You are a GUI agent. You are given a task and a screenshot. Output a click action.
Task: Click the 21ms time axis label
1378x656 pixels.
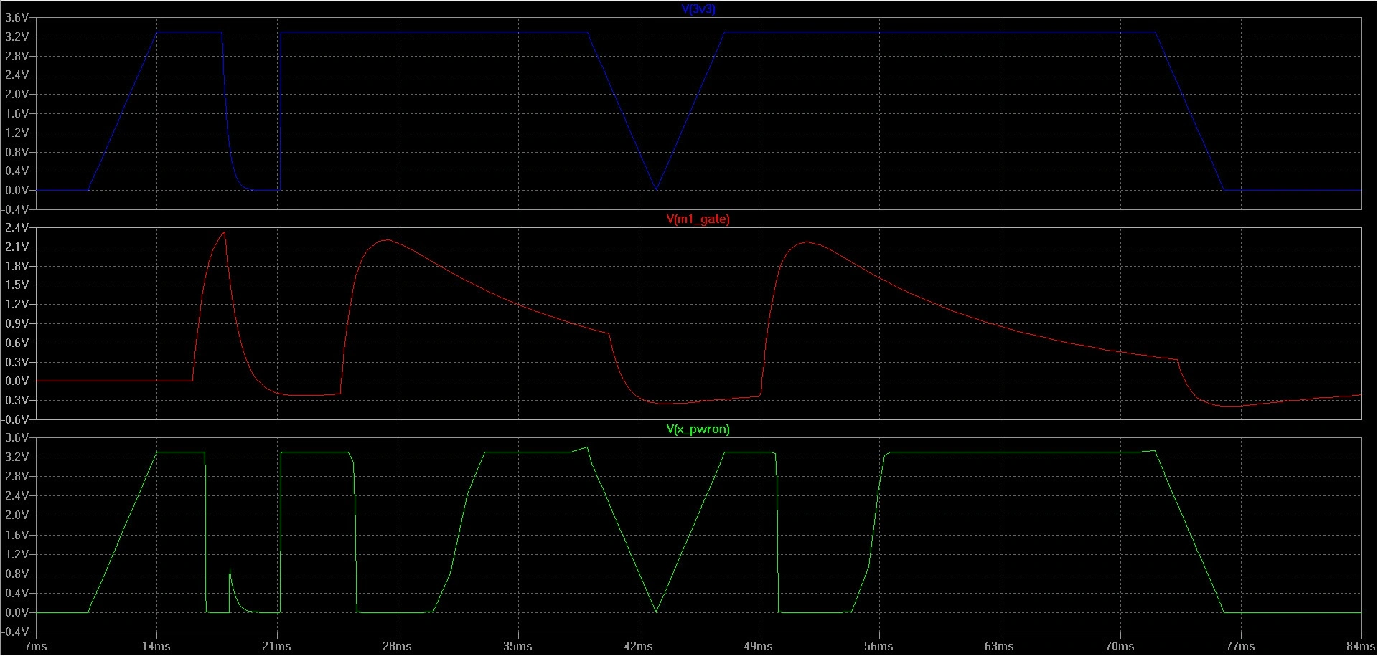[x=276, y=647]
